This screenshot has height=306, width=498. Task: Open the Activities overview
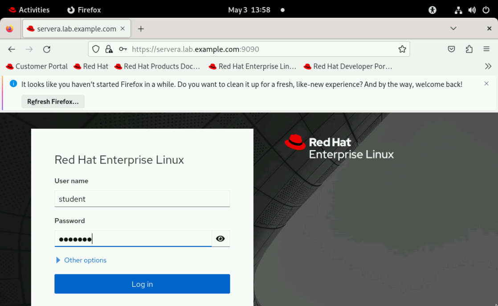point(29,10)
